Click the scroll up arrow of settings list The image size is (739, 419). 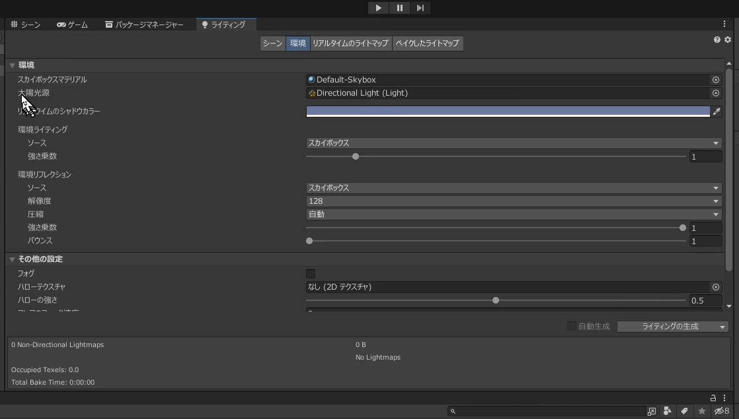729,63
